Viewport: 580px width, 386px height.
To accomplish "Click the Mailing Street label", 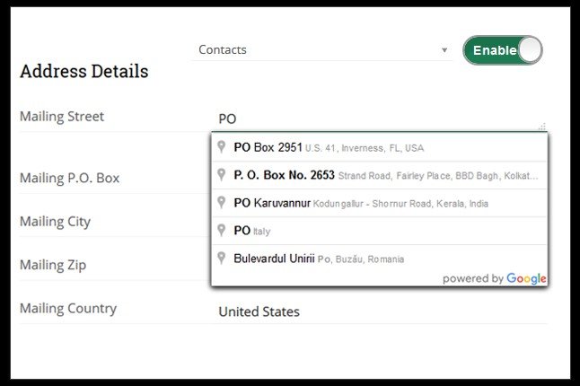I will (62, 117).
